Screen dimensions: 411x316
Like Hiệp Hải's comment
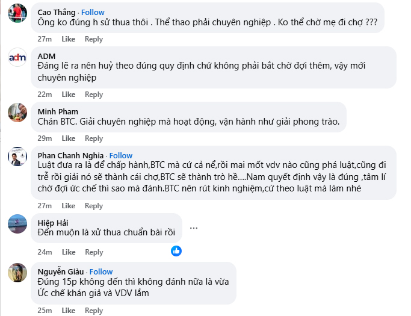coord(69,252)
